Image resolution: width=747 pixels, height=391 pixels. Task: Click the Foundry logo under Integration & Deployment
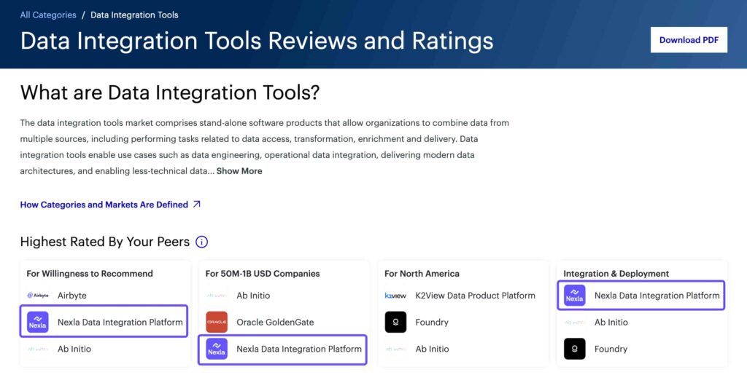[x=575, y=349]
